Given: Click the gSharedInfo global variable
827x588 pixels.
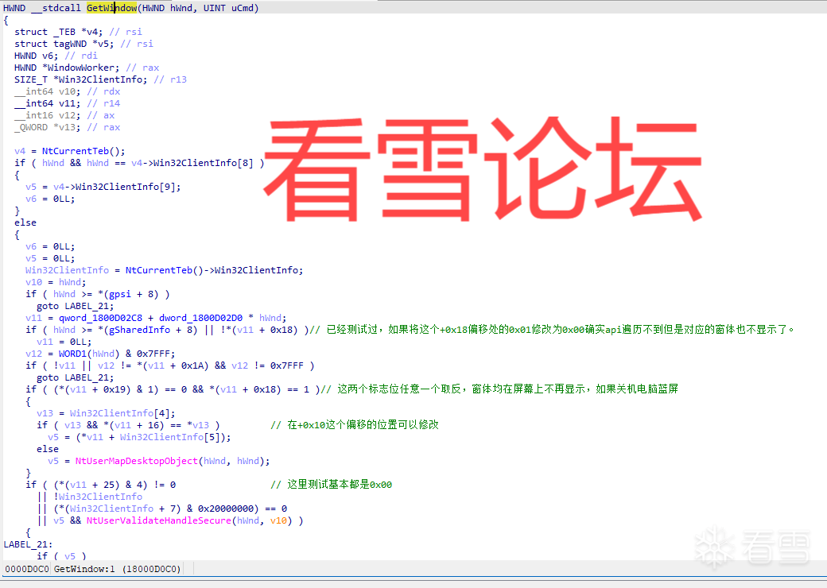Looking at the screenshot, I should [139, 330].
